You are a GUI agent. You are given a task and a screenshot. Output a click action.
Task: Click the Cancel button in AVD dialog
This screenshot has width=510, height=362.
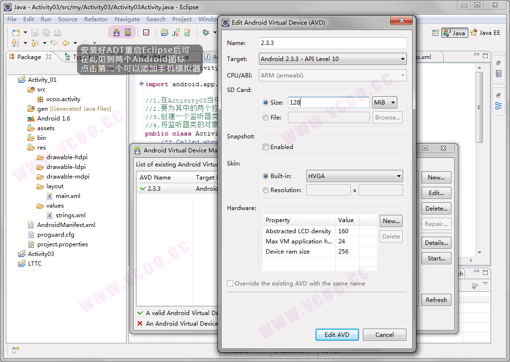pyautogui.click(x=384, y=335)
